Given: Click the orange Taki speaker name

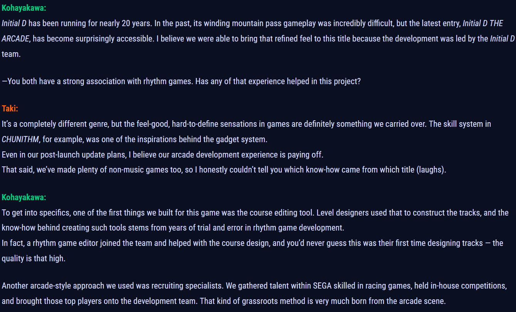Looking at the screenshot, I should pyautogui.click(x=10, y=109).
